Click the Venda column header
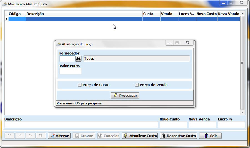 point(169,14)
